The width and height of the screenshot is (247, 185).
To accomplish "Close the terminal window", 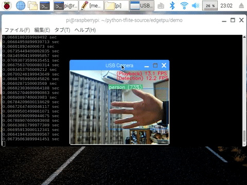I will [x=241, y=20].
